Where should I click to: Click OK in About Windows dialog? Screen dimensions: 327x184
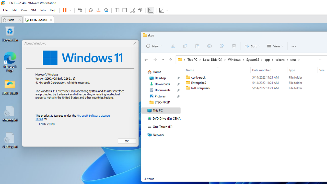pos(127,141)
